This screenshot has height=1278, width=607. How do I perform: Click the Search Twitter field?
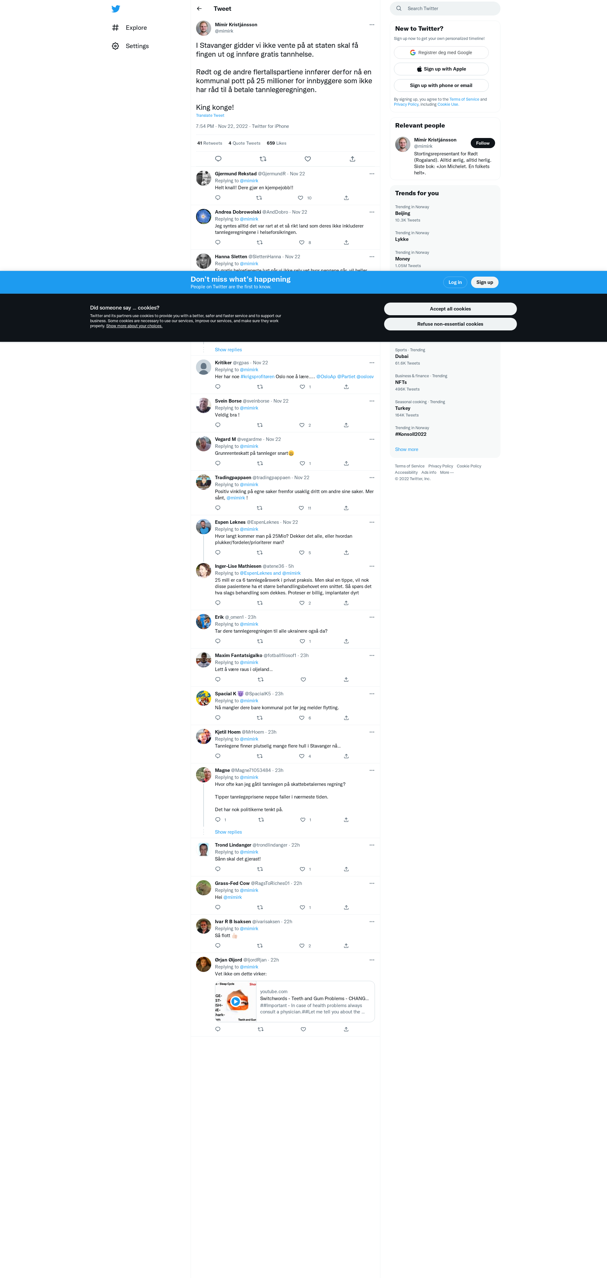(x=445, y=9)
